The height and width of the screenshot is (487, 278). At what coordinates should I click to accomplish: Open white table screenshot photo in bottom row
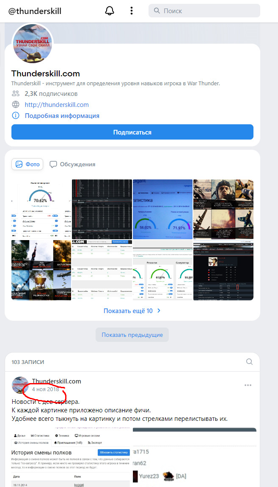click(x=102, y=270)
